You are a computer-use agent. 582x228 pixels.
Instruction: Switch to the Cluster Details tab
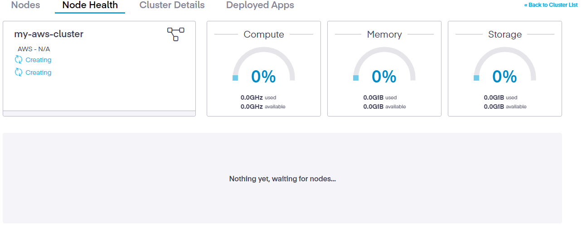[x=172, y=5]
